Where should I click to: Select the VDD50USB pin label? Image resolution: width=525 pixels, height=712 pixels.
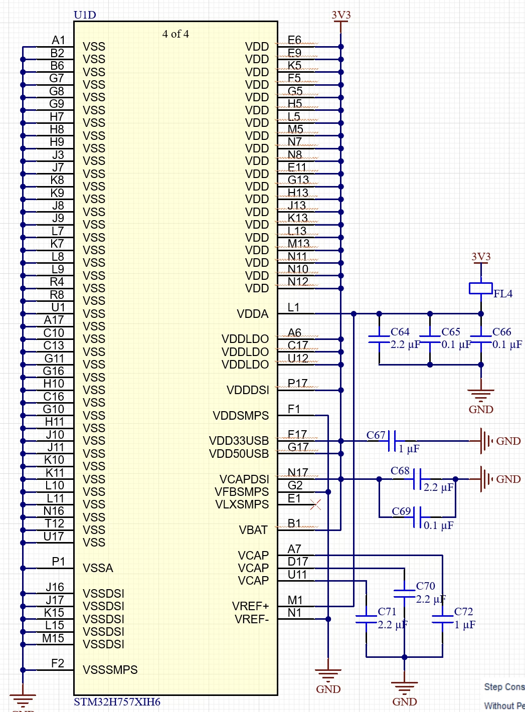click(x=239, y=454)
